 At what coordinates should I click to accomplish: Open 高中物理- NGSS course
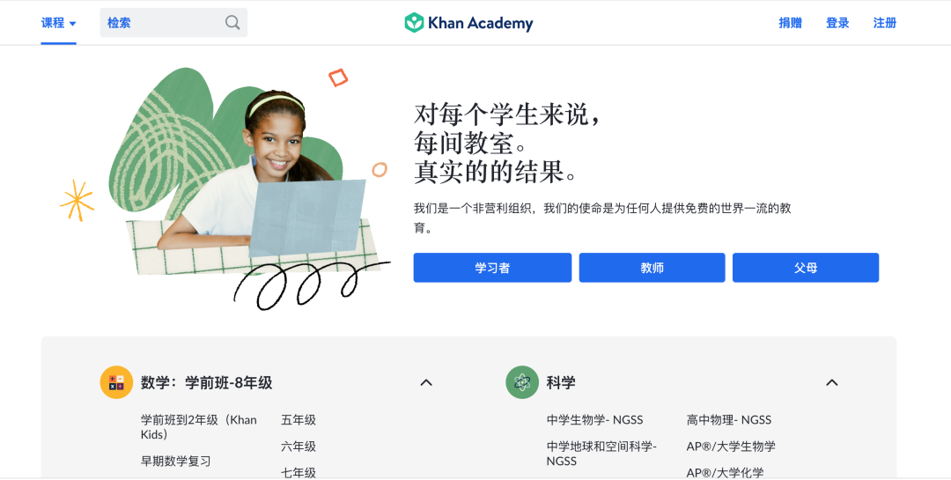[x=729, y=420]
